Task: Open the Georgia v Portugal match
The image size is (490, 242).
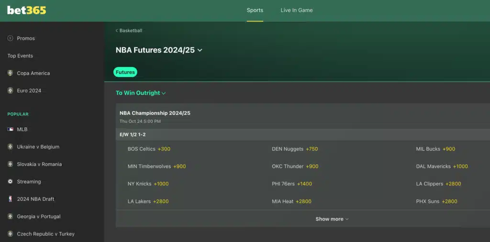Action: click(x=39, y=216)
